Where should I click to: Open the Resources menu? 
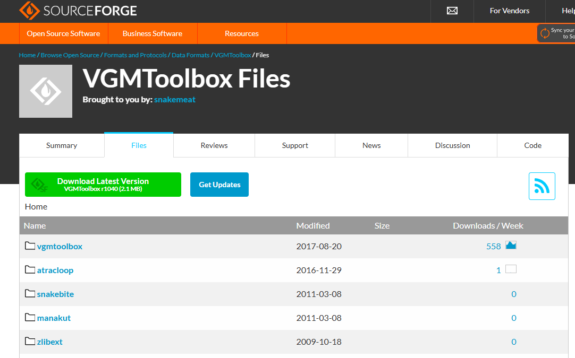pos(242,33)
